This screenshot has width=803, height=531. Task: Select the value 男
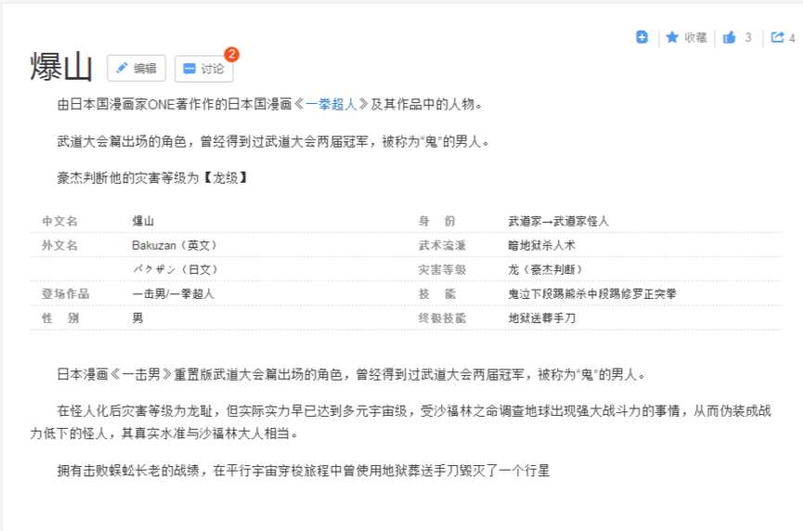[137, 318]
